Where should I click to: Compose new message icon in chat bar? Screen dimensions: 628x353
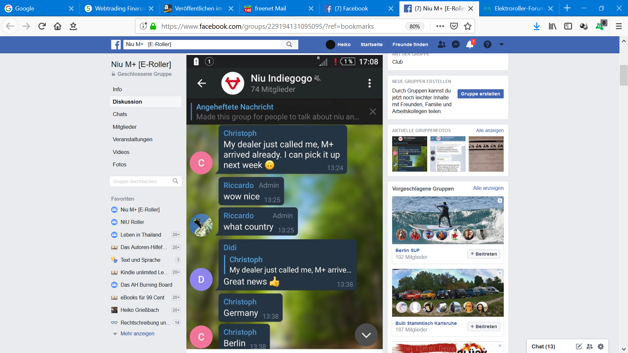579,346
